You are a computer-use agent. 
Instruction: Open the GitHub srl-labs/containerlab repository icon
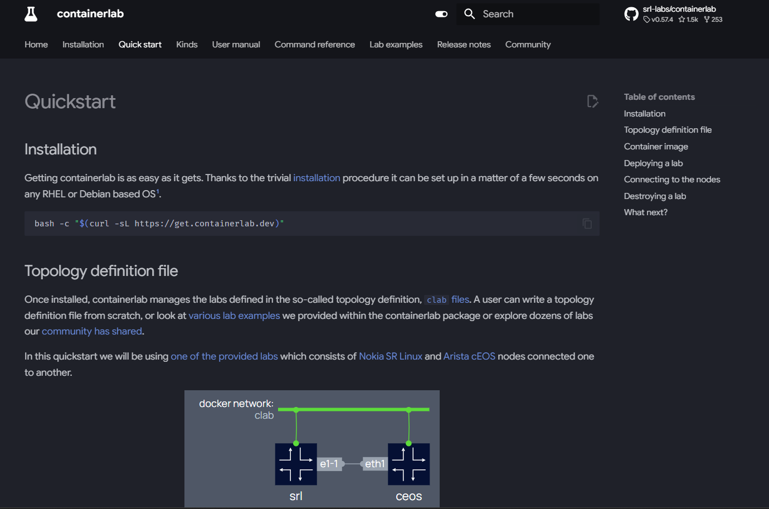631,14
